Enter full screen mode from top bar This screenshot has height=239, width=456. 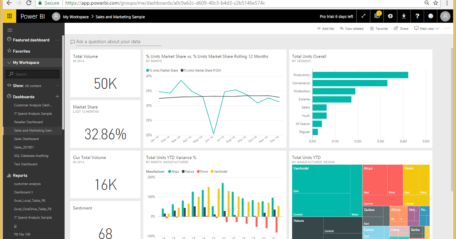pos(363,16)
